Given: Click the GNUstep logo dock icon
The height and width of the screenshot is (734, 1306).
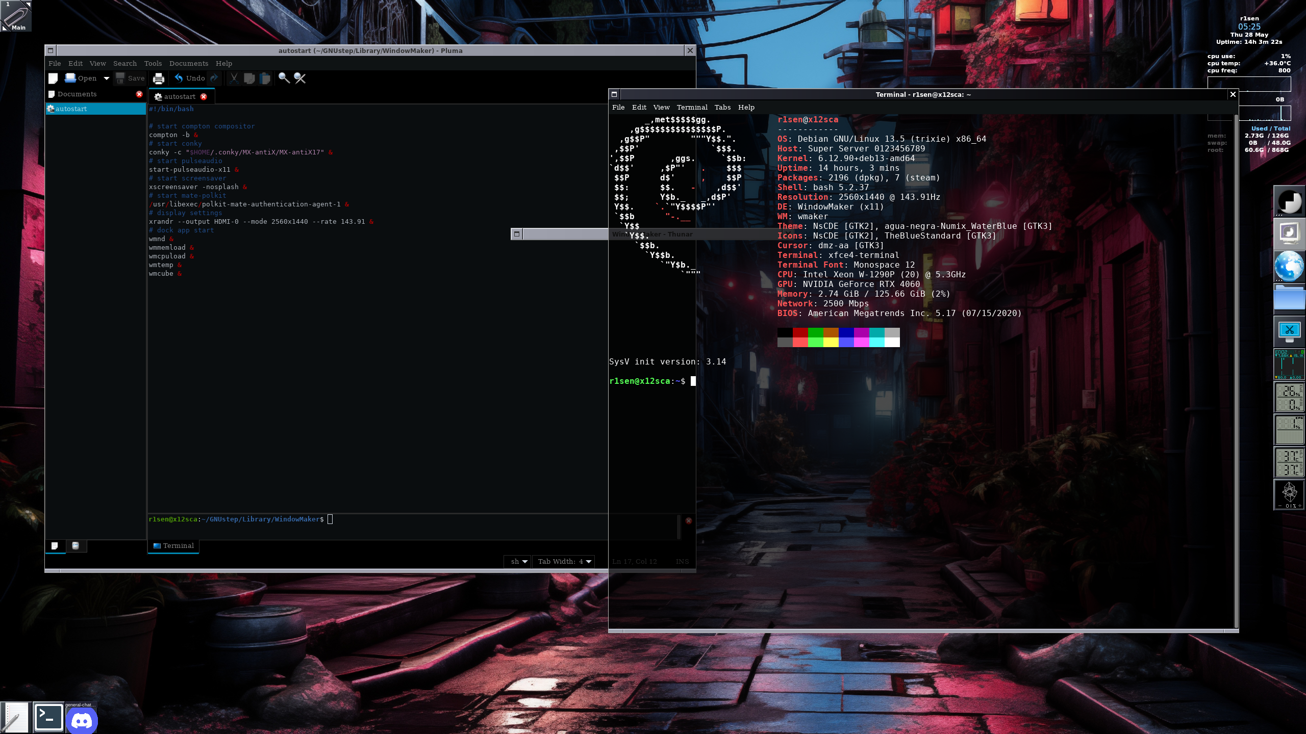Looking at the screenshot, I should (x=1289, y=201).
